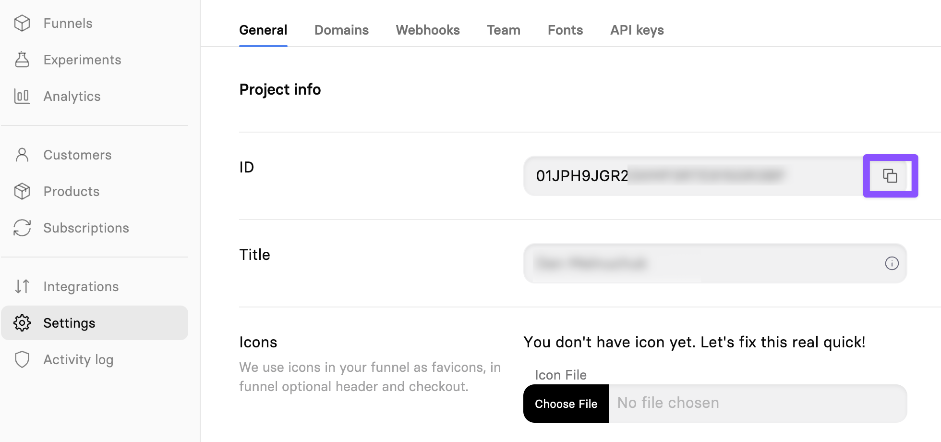The image size is (941, 442).
Task: Click the ID field showing 01JPH9JGR2
Action: point(672,176)
